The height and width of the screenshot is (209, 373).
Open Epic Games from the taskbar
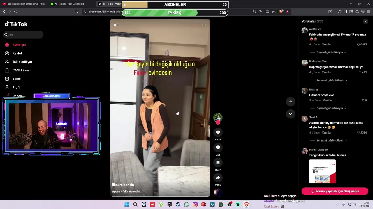(170, 204)
